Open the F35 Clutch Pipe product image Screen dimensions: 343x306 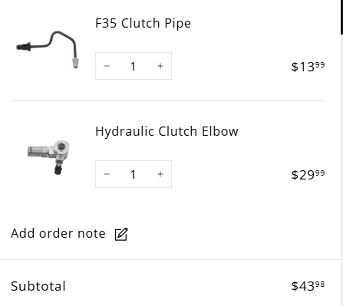[48, 49]
